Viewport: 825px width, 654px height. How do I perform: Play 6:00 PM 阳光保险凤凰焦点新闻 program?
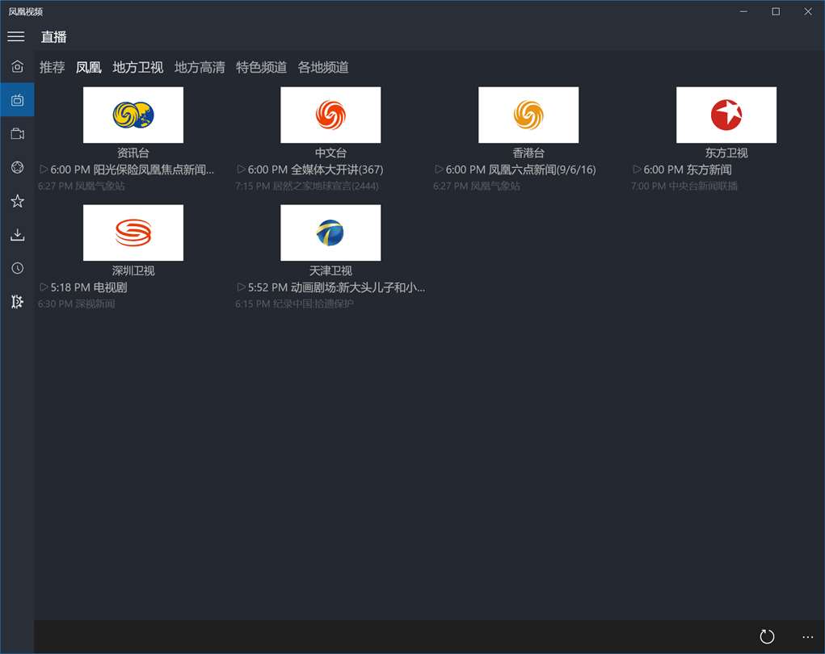pos(127,170)
